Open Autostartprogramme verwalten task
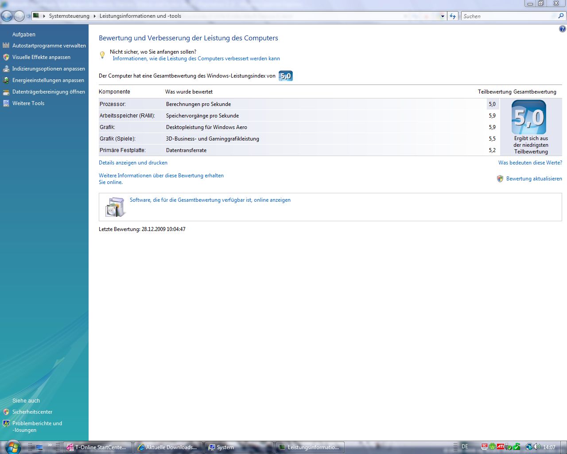 tap(49, 46)
